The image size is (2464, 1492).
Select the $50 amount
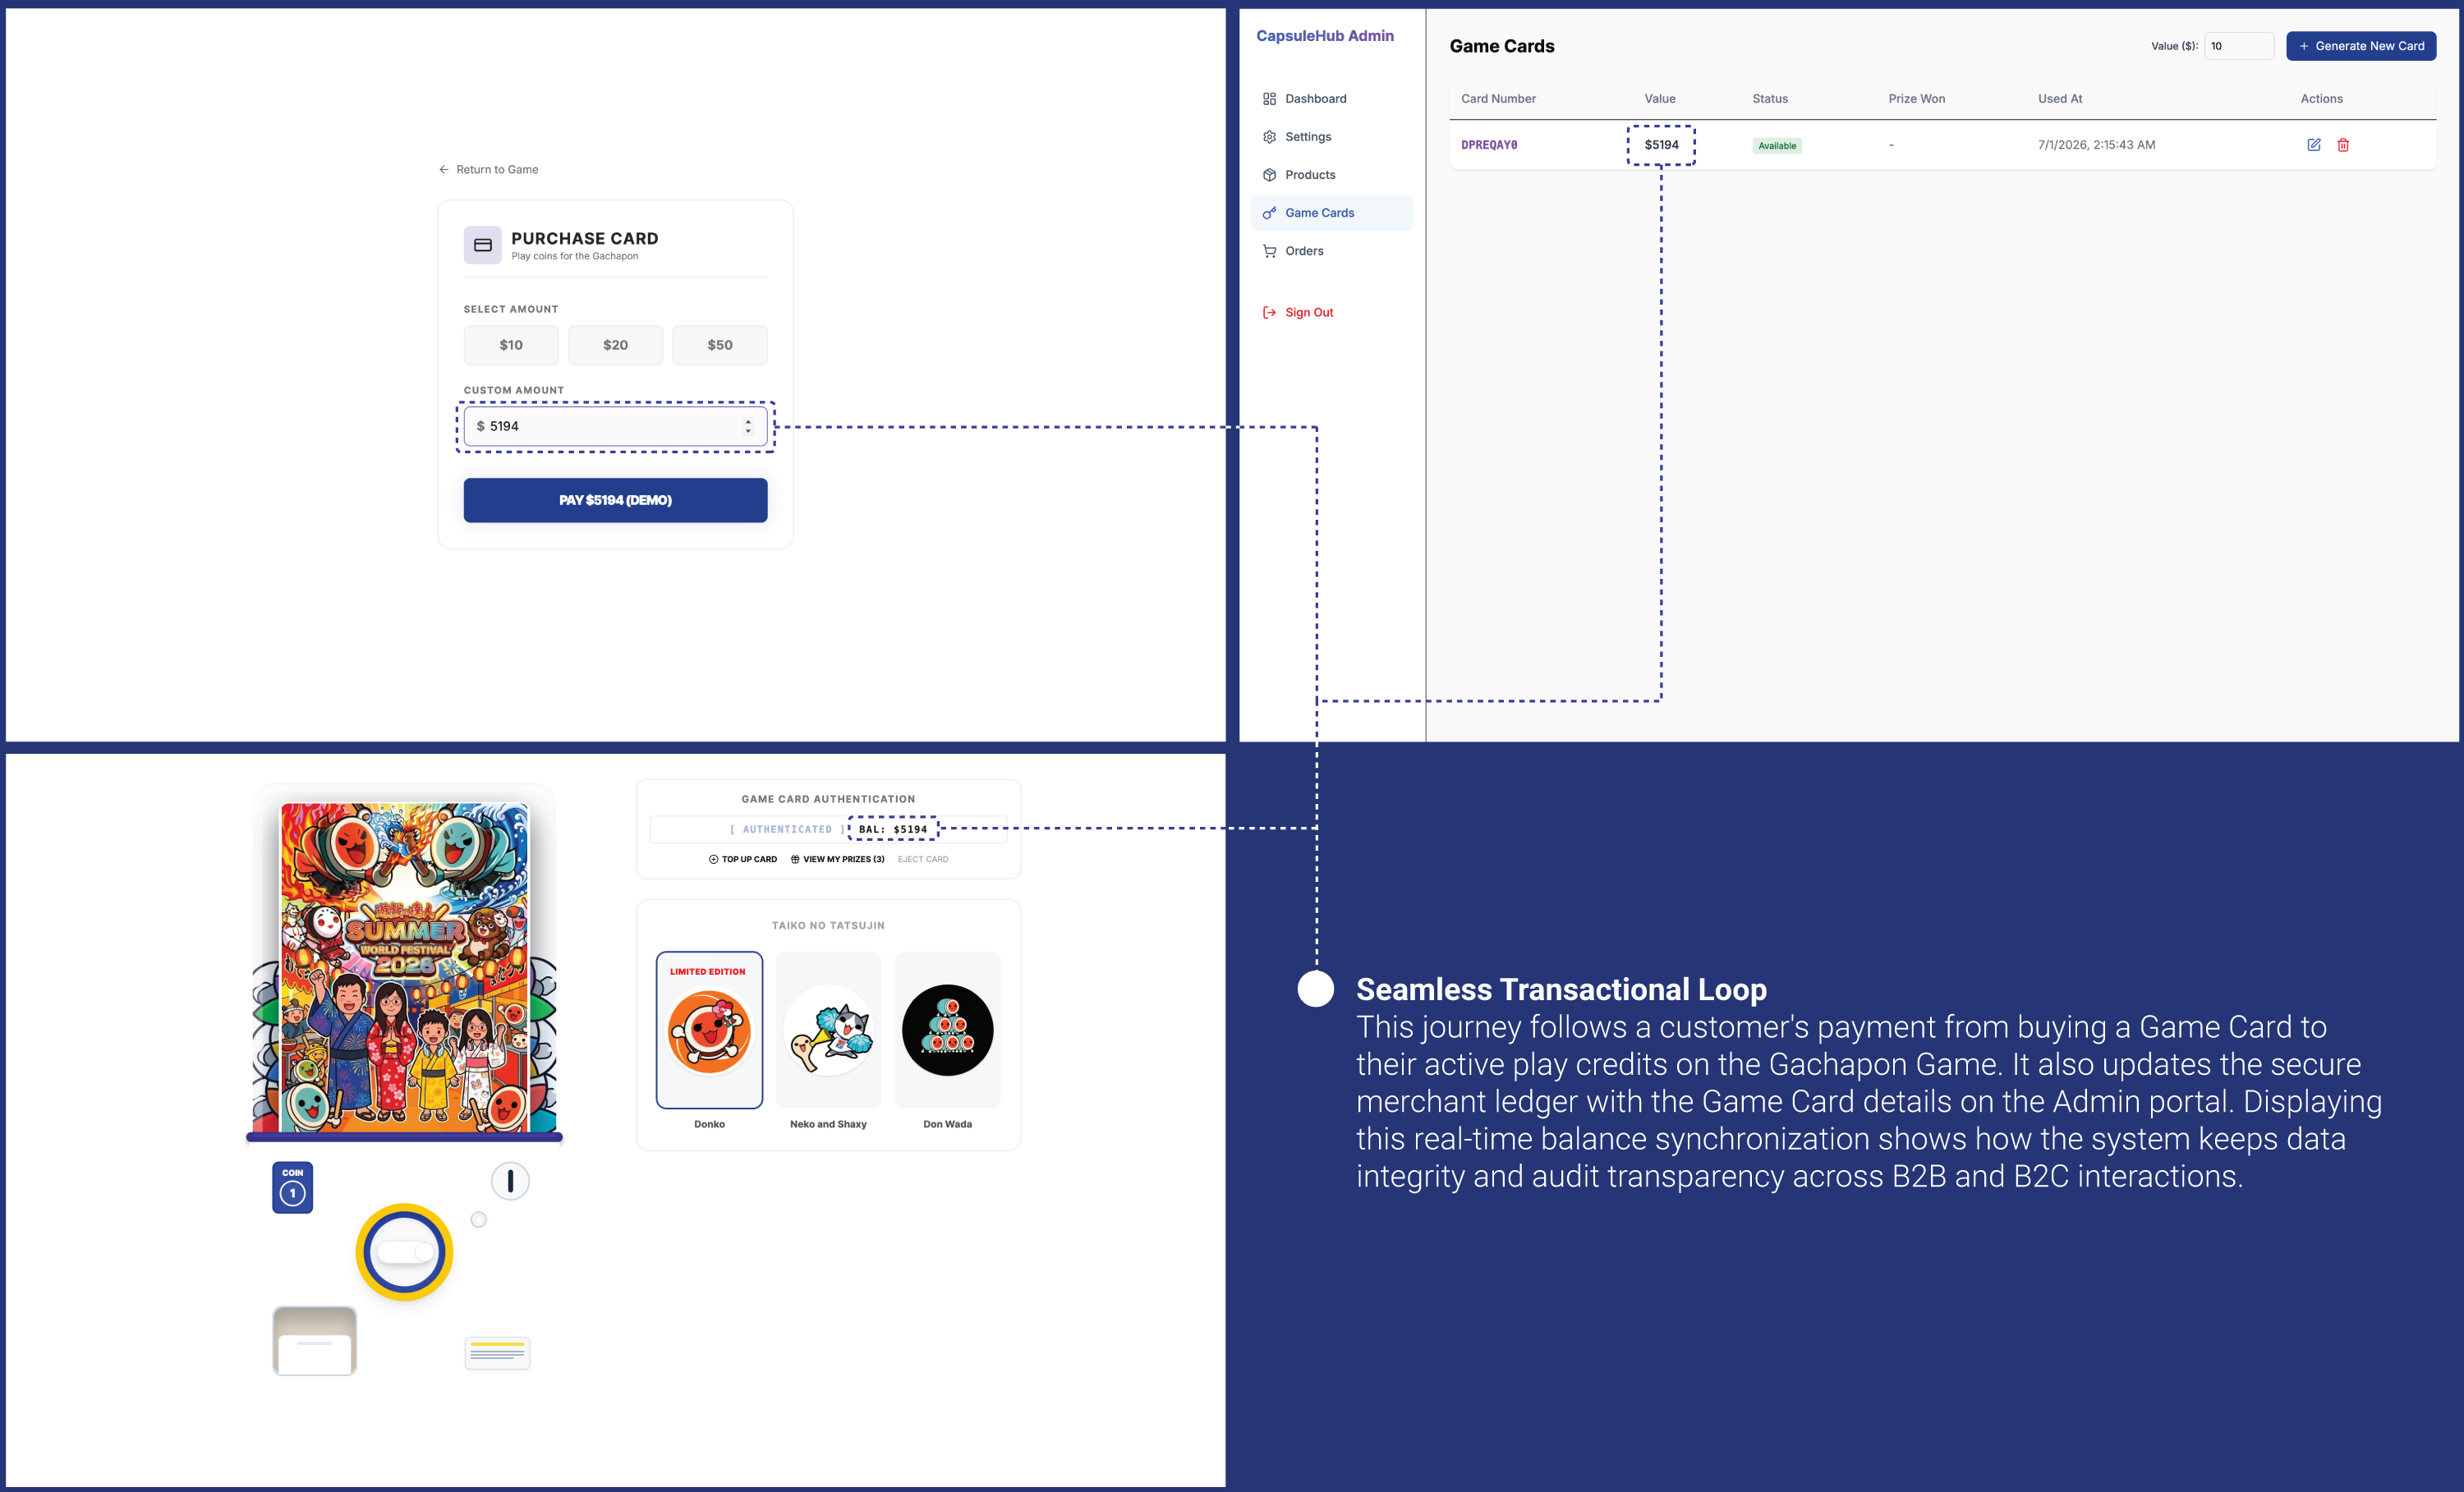point(720,345)
